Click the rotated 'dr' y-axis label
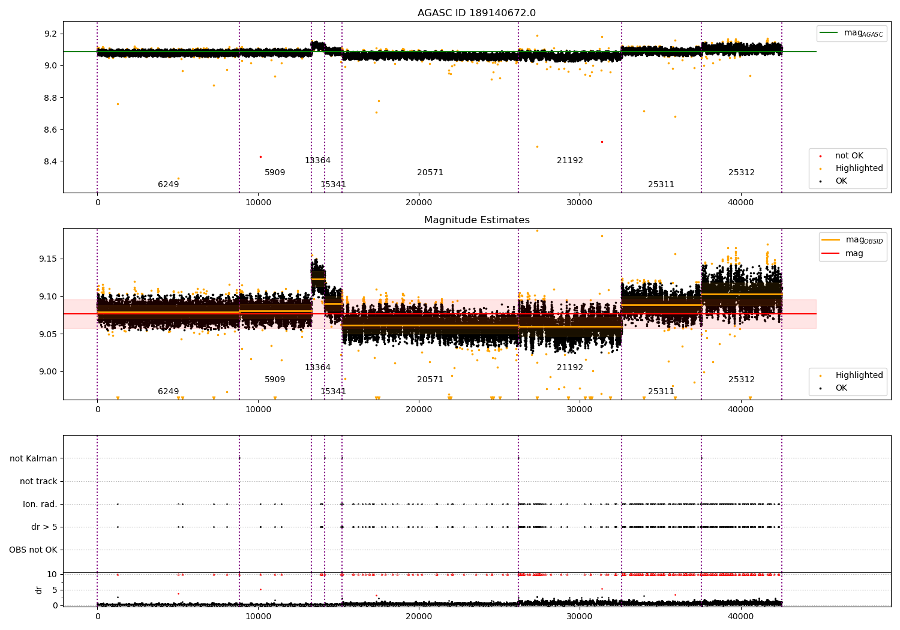 pos(39,590)
